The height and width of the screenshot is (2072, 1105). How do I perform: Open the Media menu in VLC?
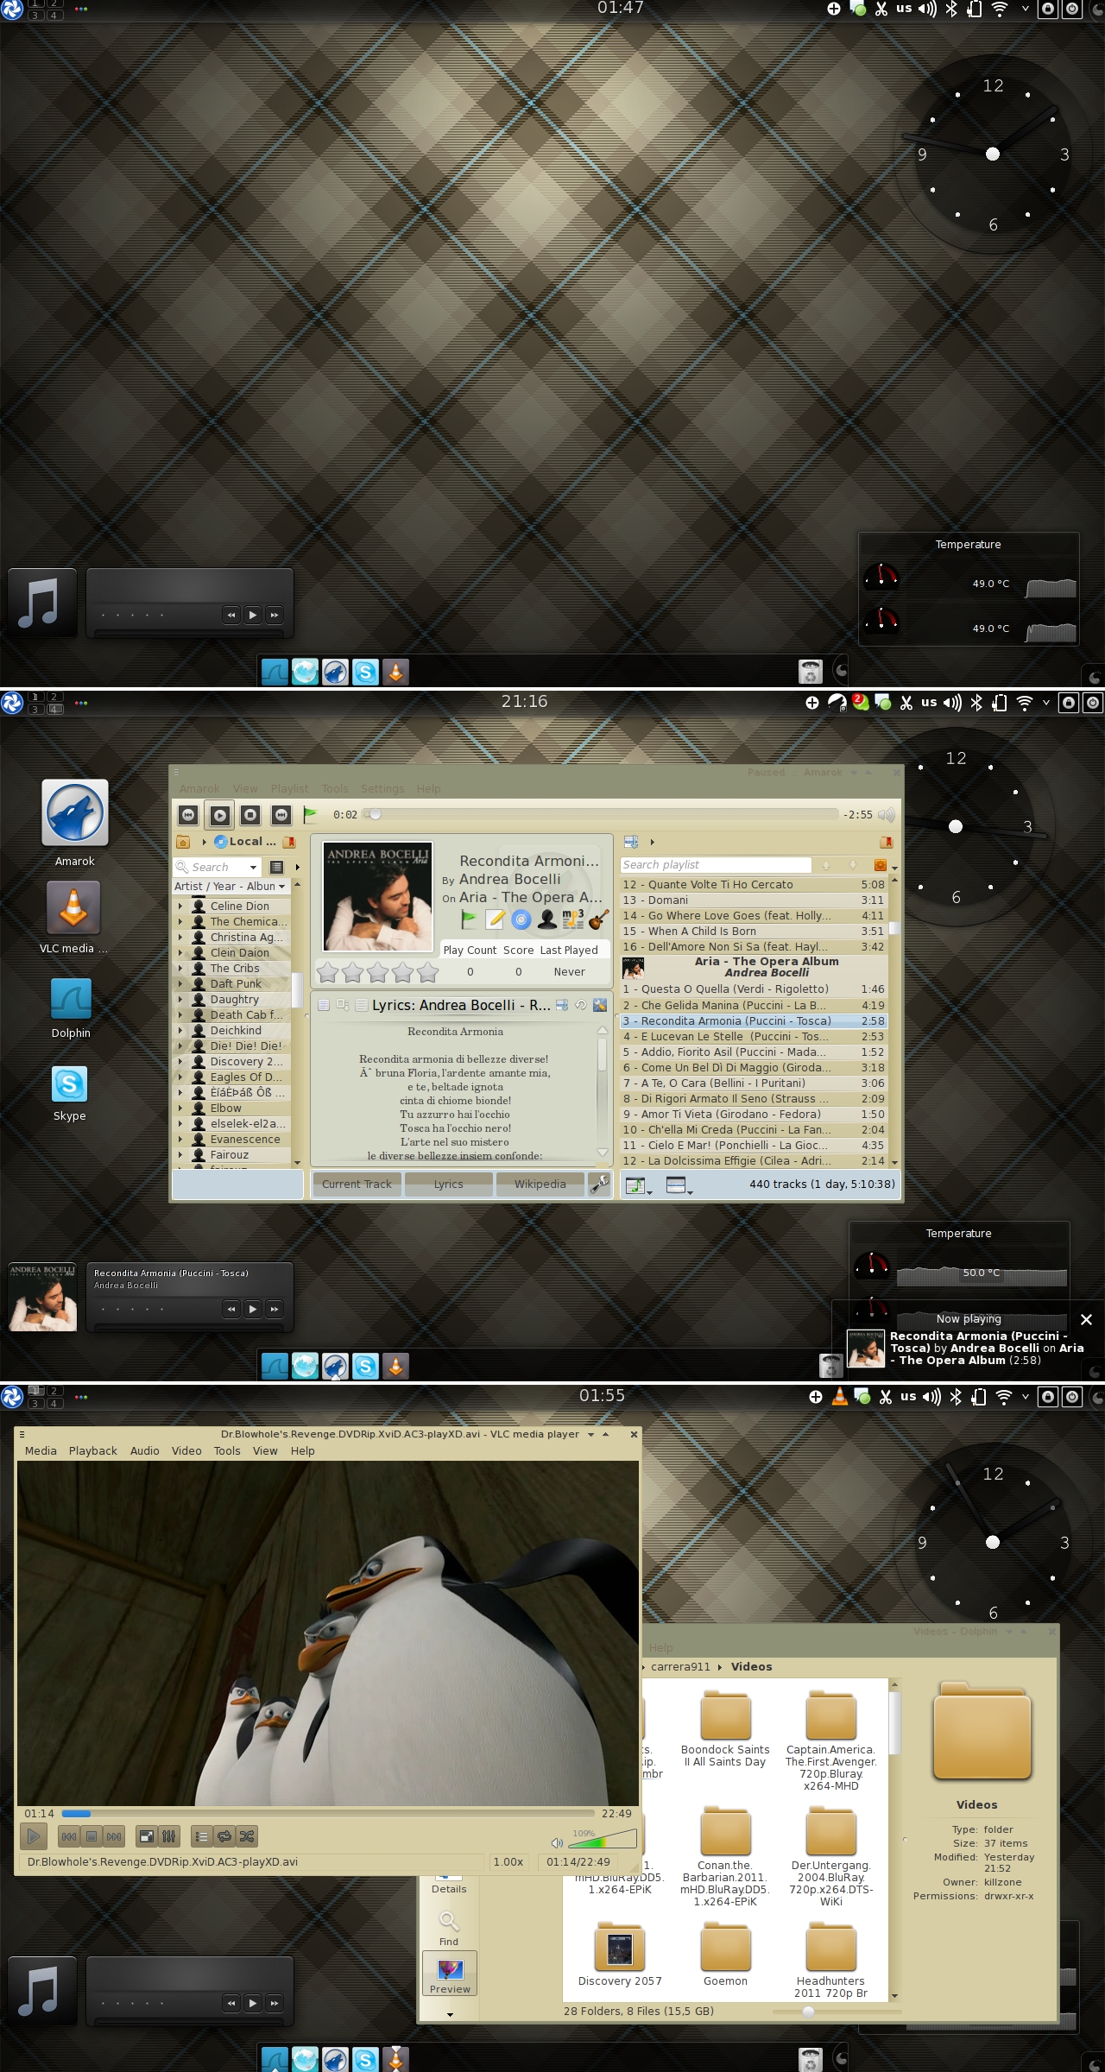(x=41, y=1450)
